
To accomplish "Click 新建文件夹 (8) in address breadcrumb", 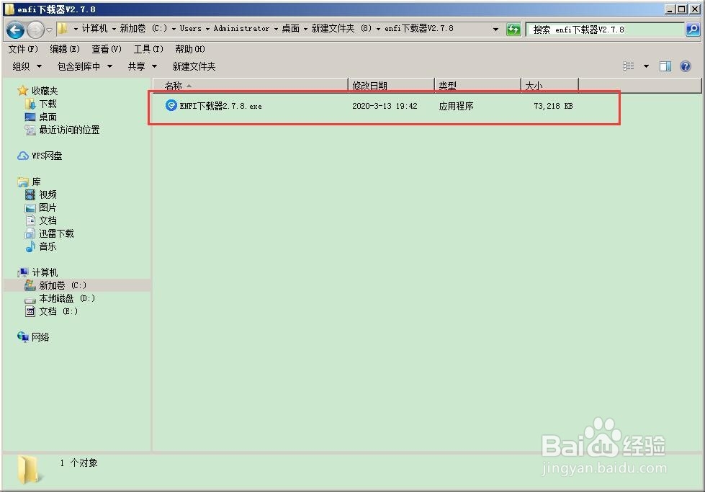I will point(342,28).
